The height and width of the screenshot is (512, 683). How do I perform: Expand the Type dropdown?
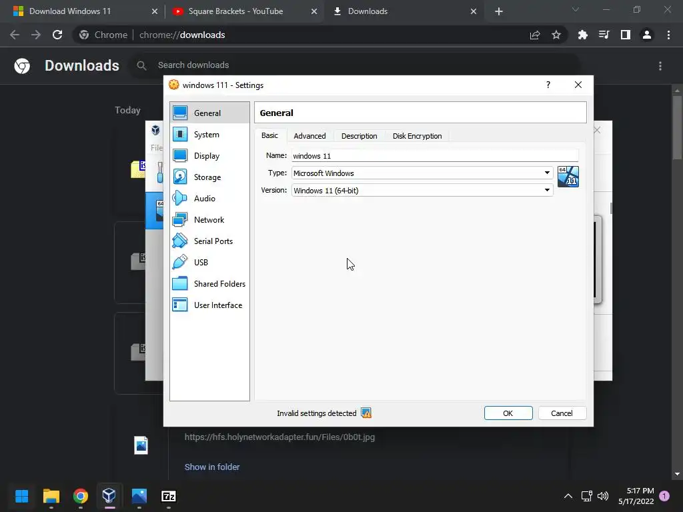547,173
